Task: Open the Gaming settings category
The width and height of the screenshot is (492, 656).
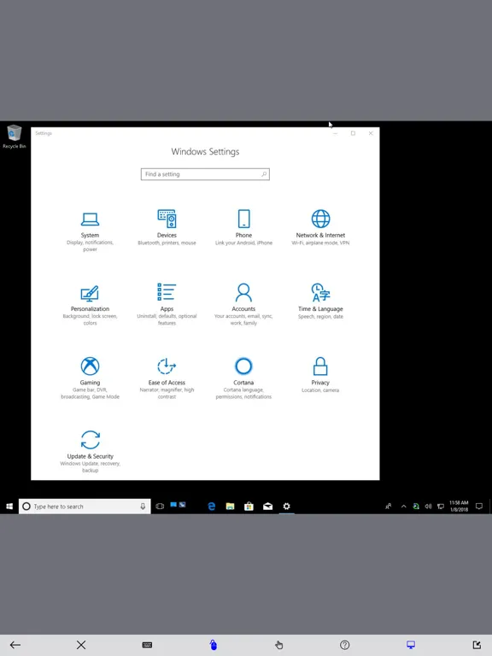Action: pyautogui.click(x=90, y=378)
